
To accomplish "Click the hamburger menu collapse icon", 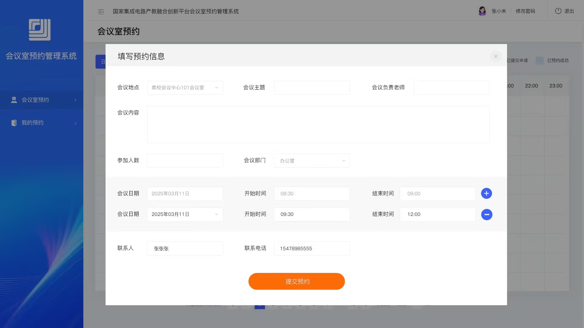I will pos(101,12).
